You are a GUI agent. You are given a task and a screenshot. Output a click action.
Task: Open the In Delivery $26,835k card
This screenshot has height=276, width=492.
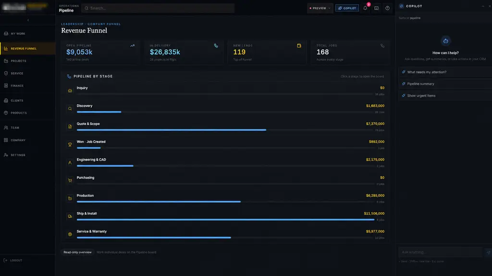[184, 52]
